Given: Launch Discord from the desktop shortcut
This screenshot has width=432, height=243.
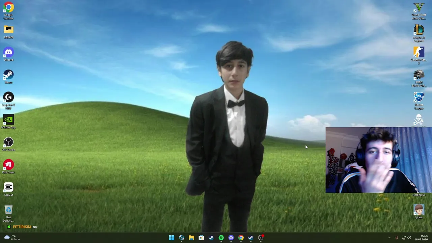Looking at the screenshot, I should [8, 54].
